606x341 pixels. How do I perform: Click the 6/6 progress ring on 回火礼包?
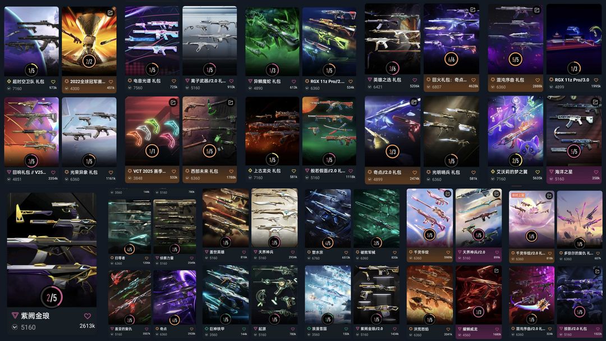(451, 59)
